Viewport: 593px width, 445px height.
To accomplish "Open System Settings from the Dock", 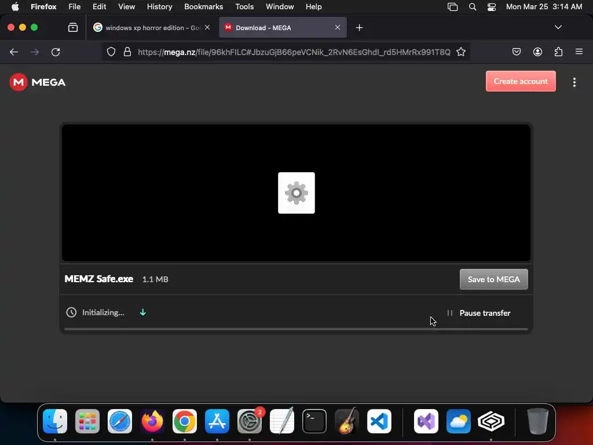I will click(250, 421).
